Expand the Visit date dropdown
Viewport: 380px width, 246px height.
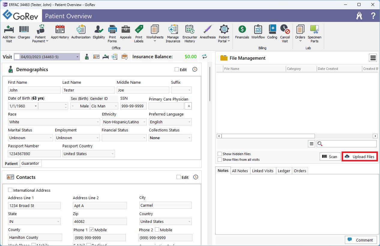pos(77,57)
